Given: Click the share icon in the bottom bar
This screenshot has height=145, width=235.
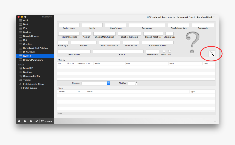Looking at the screenshot, I should point(37,121).
